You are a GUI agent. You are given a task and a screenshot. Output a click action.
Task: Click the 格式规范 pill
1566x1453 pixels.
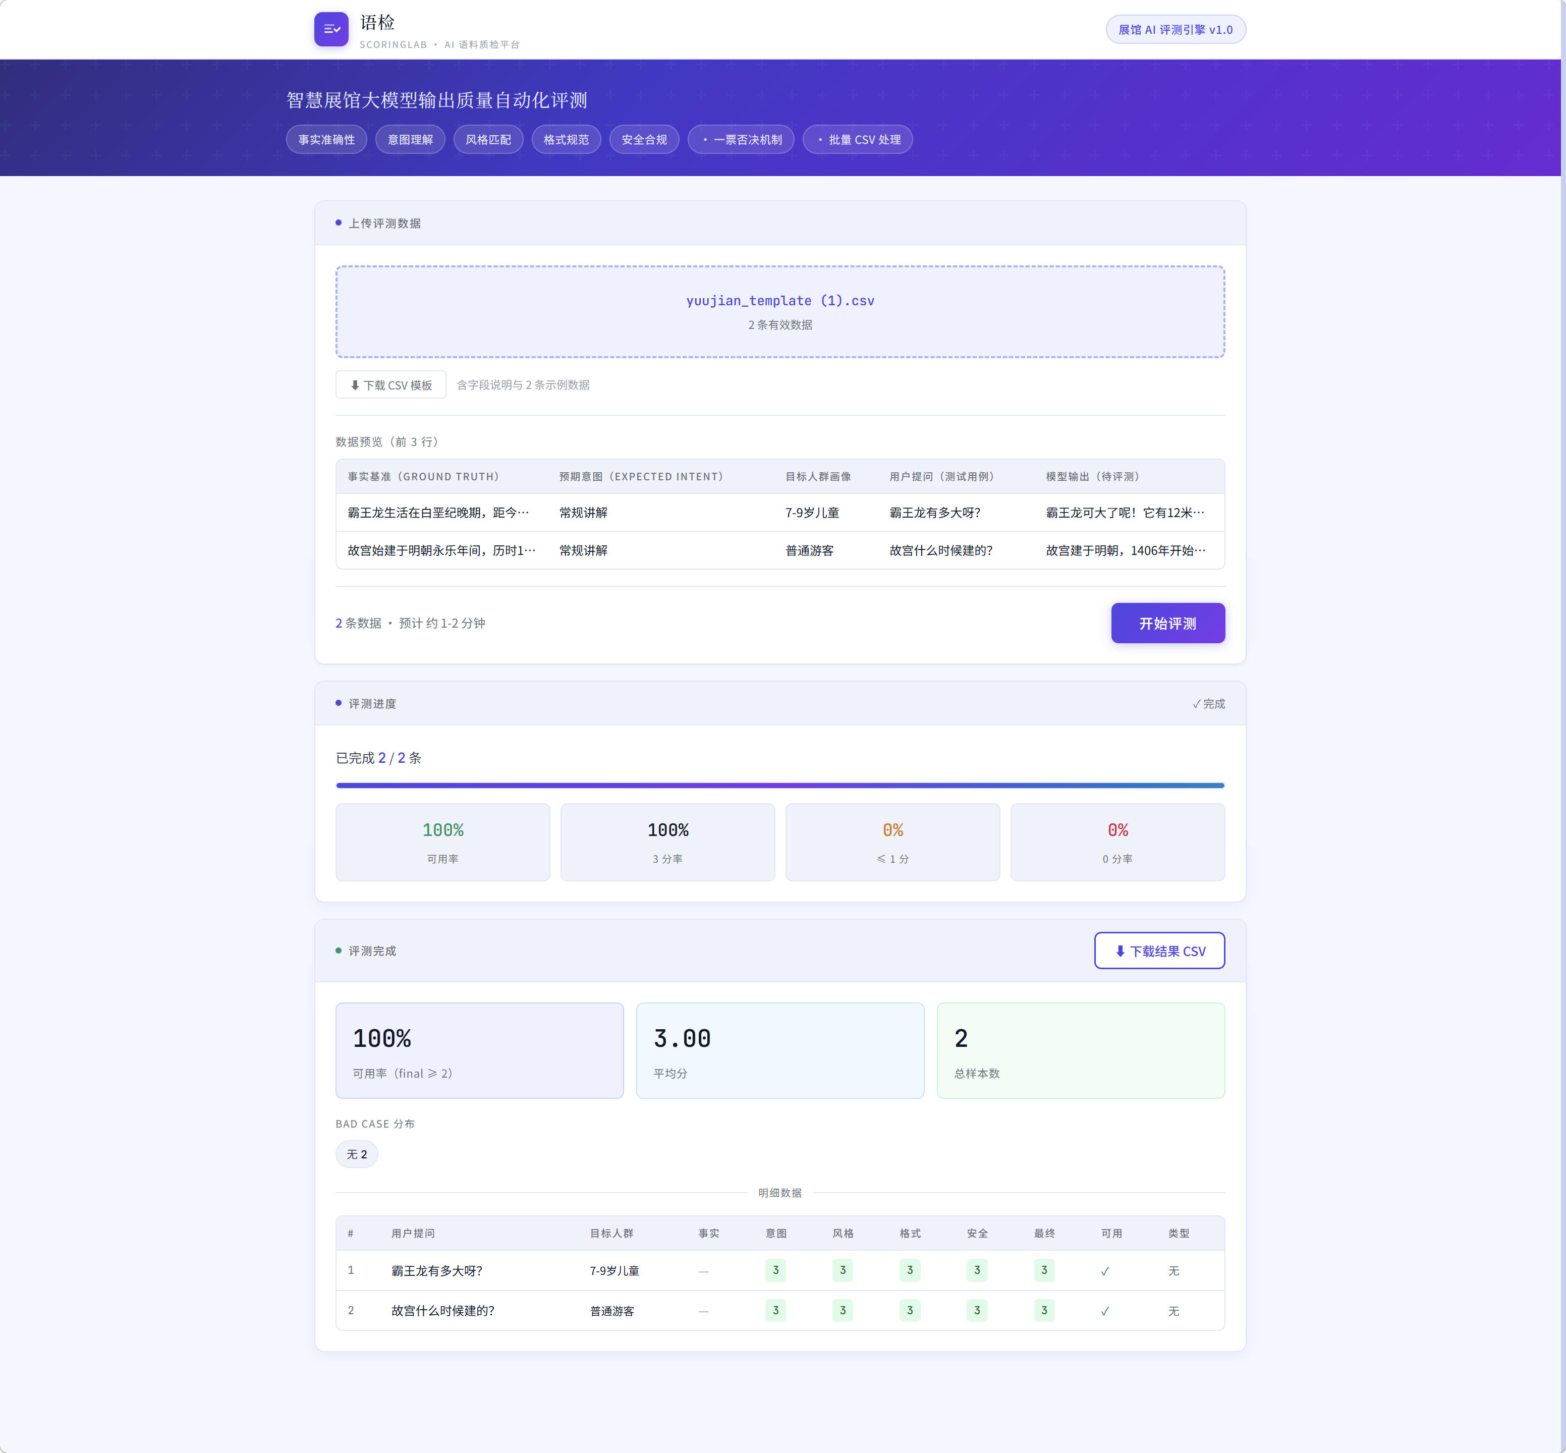[565, 139]
